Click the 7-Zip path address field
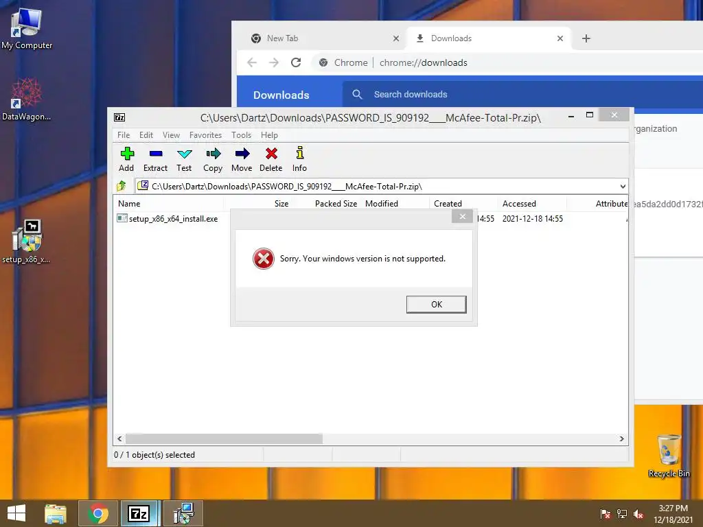 click(x=381, y=186)
